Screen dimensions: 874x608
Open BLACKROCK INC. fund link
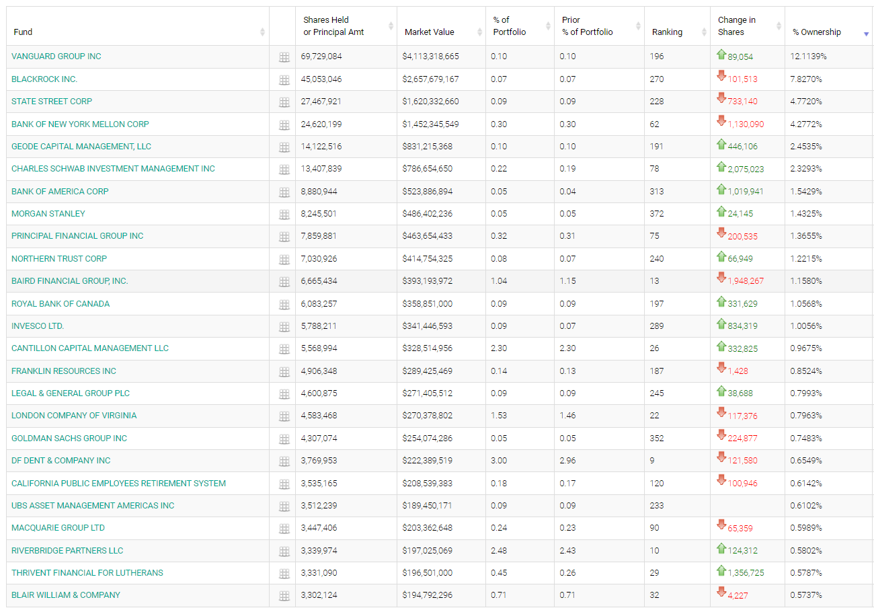click(44, 79)
